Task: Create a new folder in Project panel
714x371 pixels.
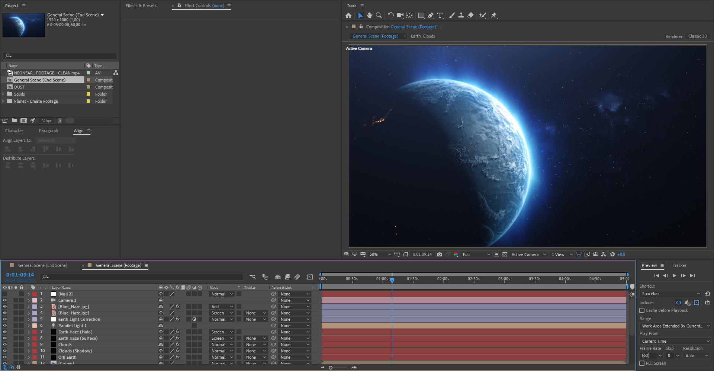Action: [x=14, y=121]
